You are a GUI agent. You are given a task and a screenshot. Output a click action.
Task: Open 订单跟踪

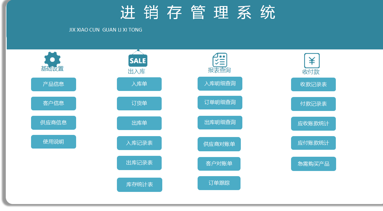pyautogui.click(x=219, y=183)
